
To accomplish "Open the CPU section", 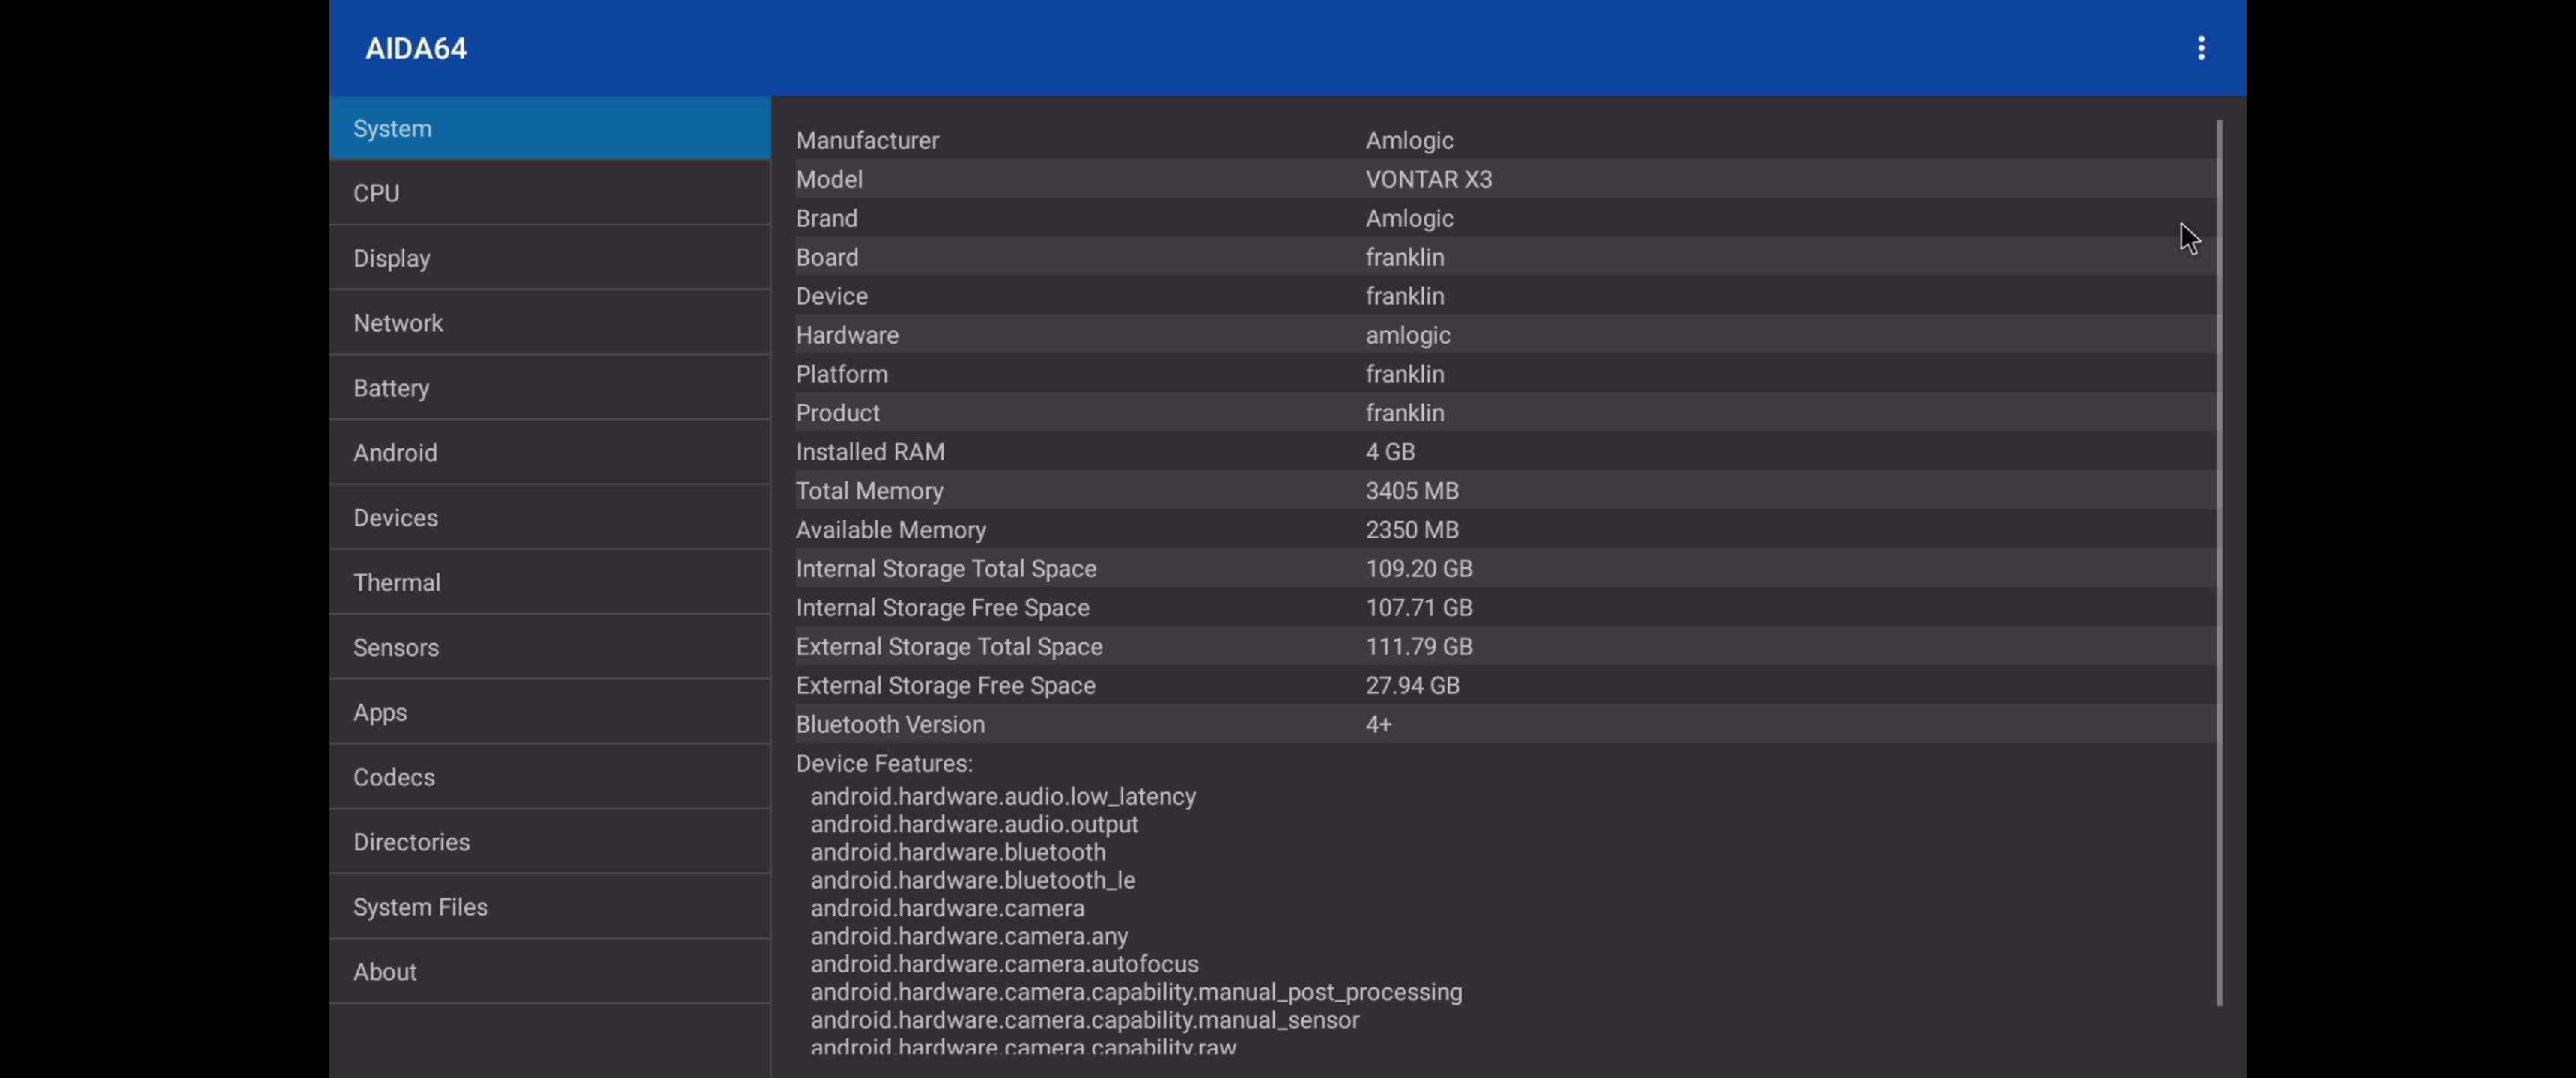I will point(549,193).
